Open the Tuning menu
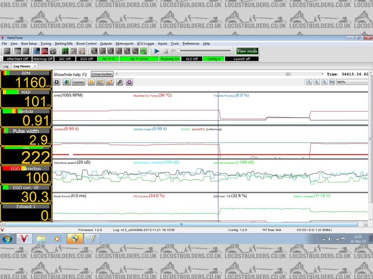This screenshot has width=373, height=279. tap(45, 44)
